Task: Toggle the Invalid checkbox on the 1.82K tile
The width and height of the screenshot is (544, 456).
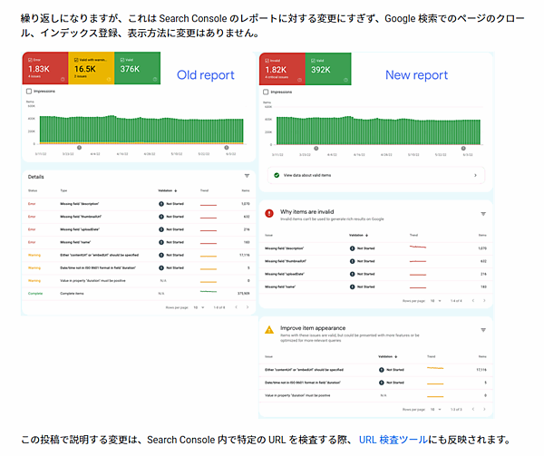Action: [x=267, y=61]
